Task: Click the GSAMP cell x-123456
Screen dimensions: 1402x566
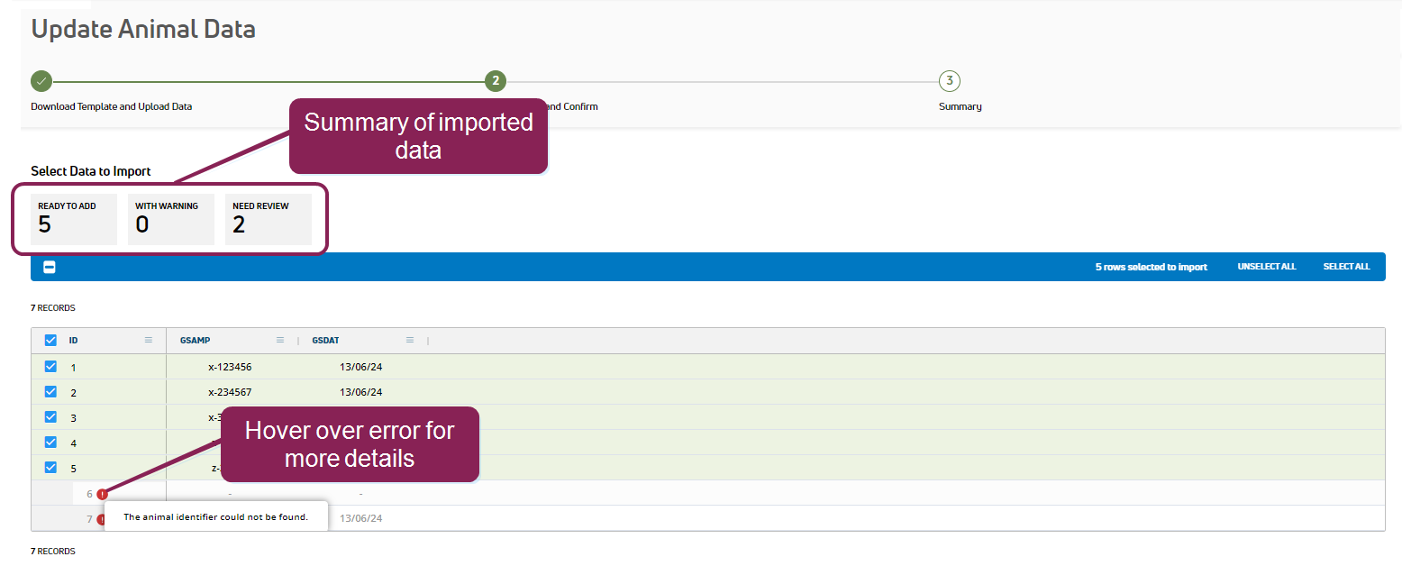Action: pos(230,367)
